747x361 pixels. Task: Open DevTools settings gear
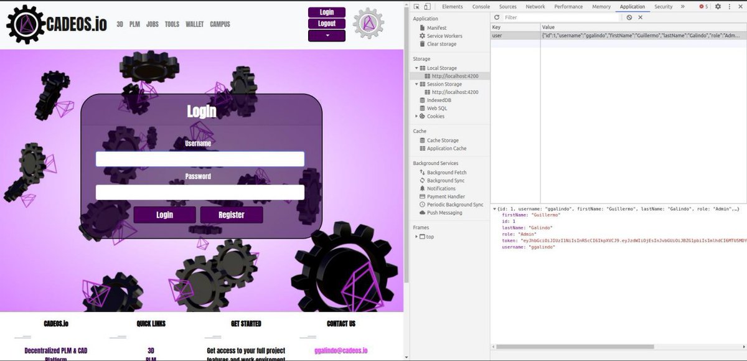pos(718,6)
